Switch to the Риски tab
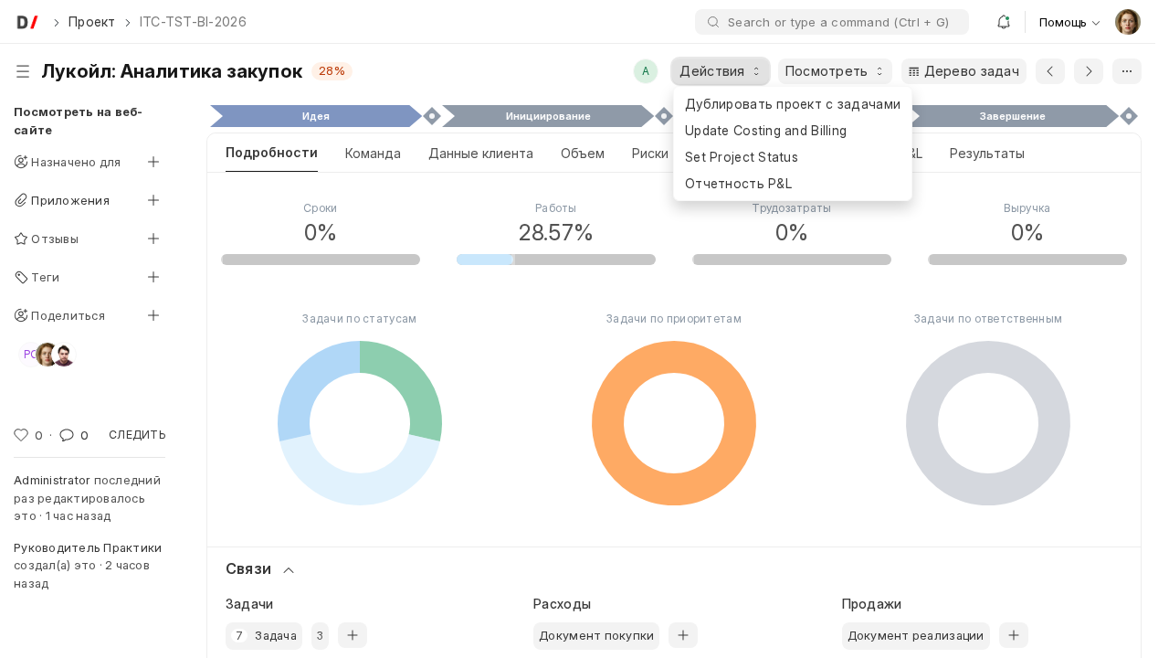1169x658 pixels. click(650, 154)
